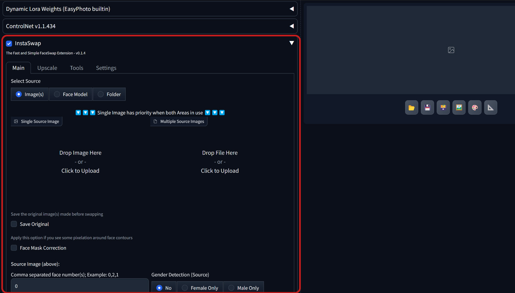Enable the Save Original checkbox
The image size is (515, 293).
click(14, 224)
